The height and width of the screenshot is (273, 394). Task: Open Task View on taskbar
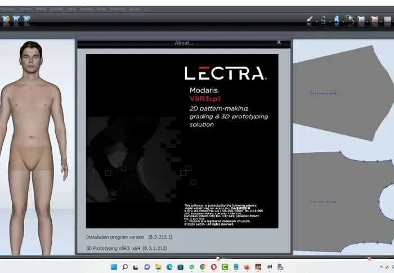pos(136,267)
